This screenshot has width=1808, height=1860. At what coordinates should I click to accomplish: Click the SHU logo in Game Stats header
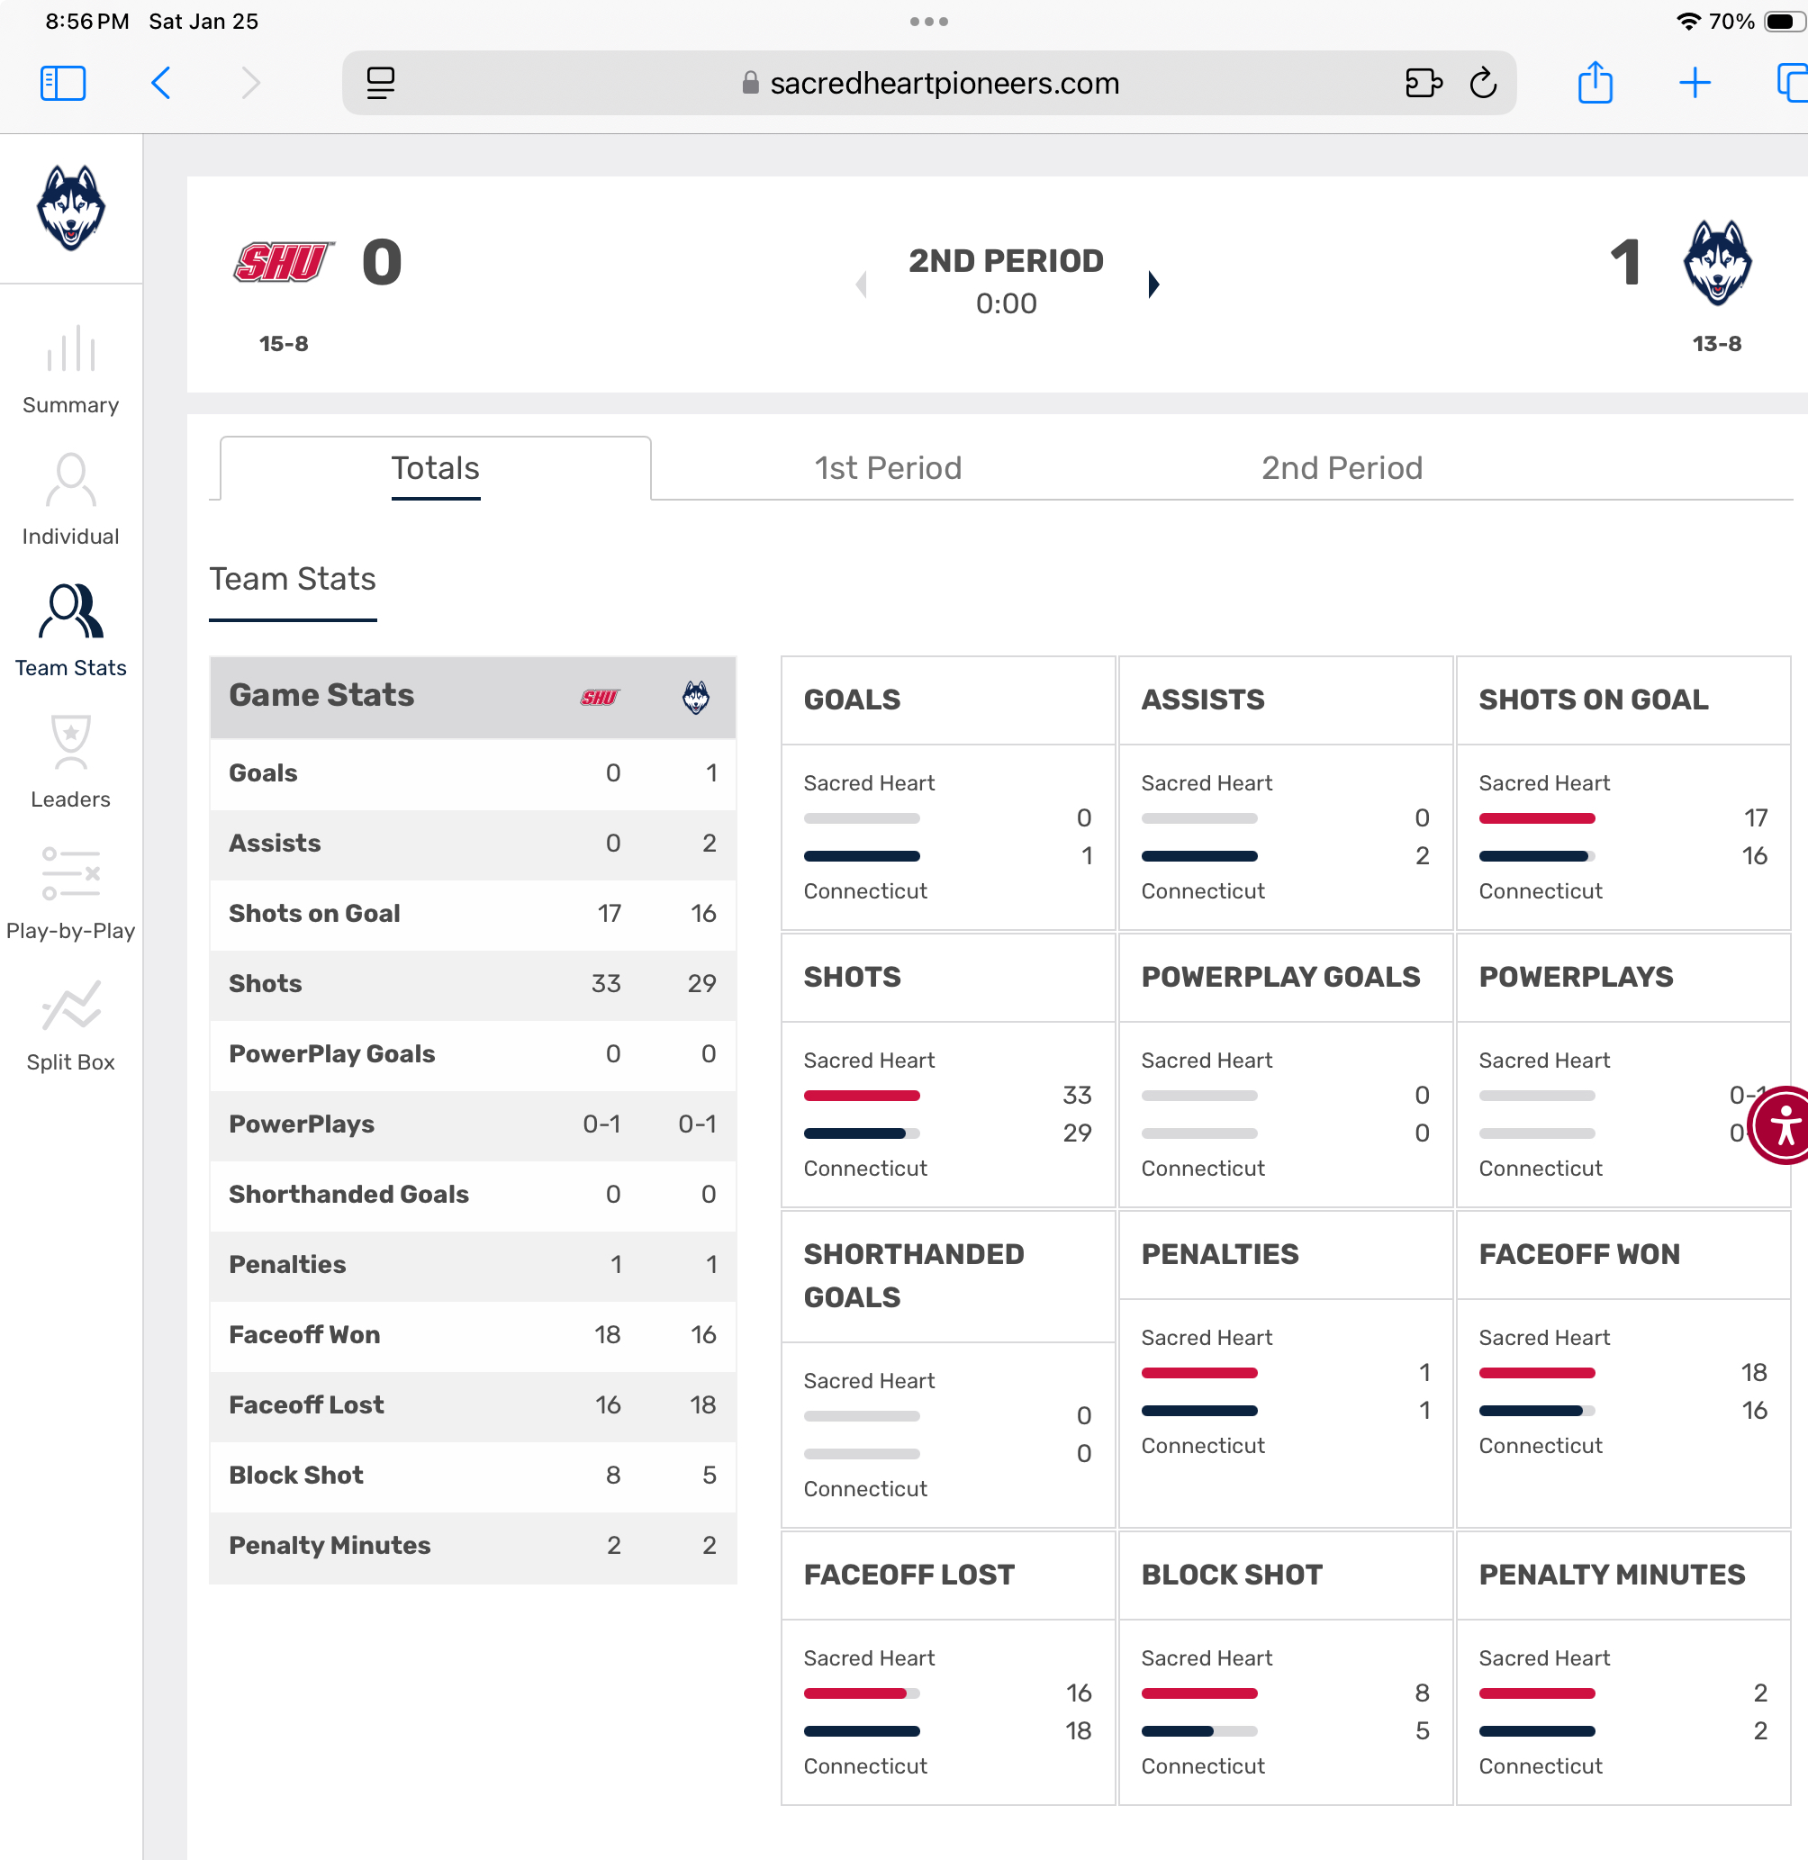(601, 698)
